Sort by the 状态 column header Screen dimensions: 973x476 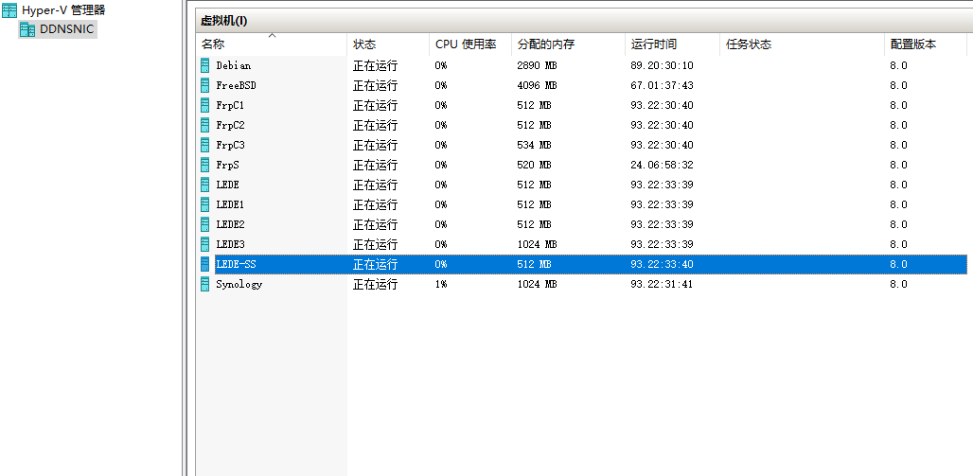point(388,44)
